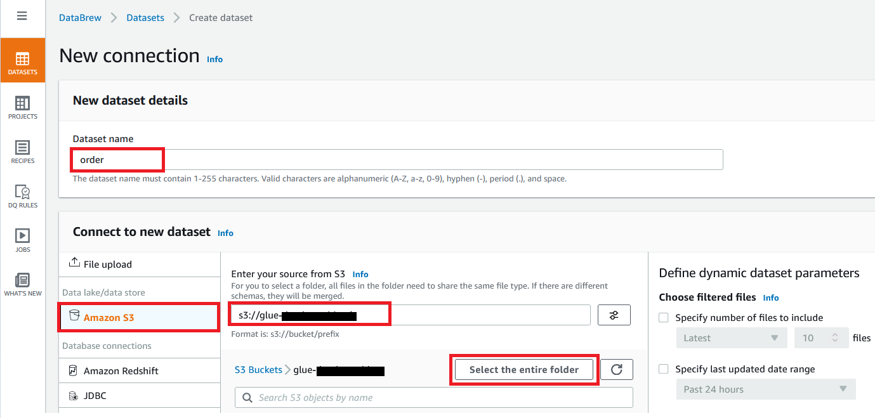The width and height of the screenshot is (875, 418).
Task: Open What's New in the sidebar
Action: 22,285
